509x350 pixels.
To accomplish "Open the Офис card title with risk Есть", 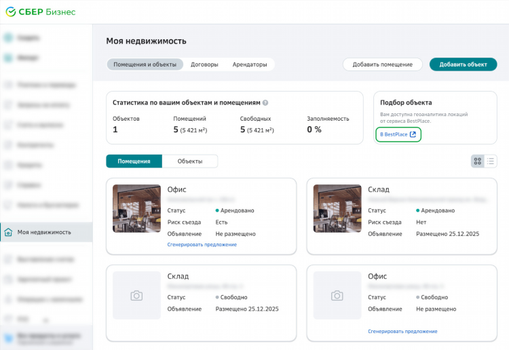I will coord(176,189).
